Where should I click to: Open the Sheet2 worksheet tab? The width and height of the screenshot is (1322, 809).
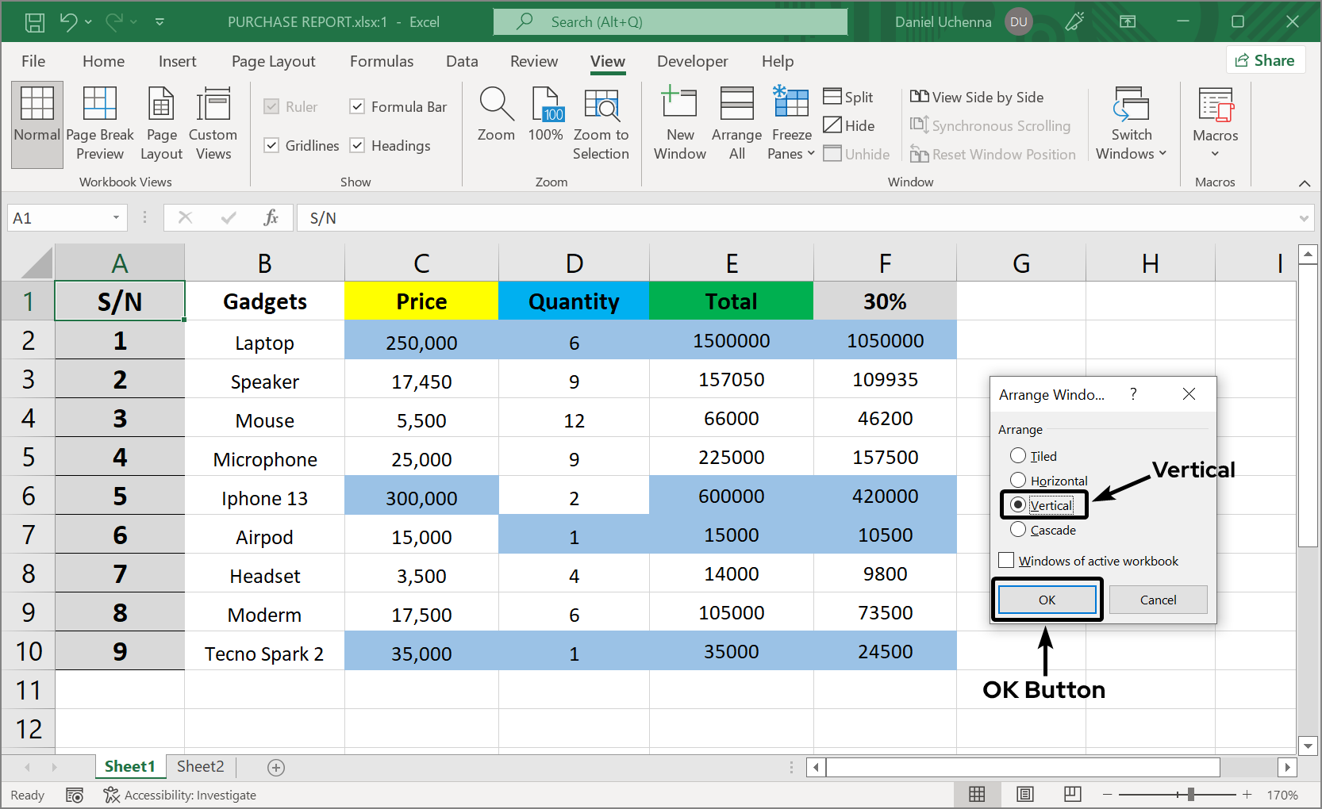(x=199, y=766)
